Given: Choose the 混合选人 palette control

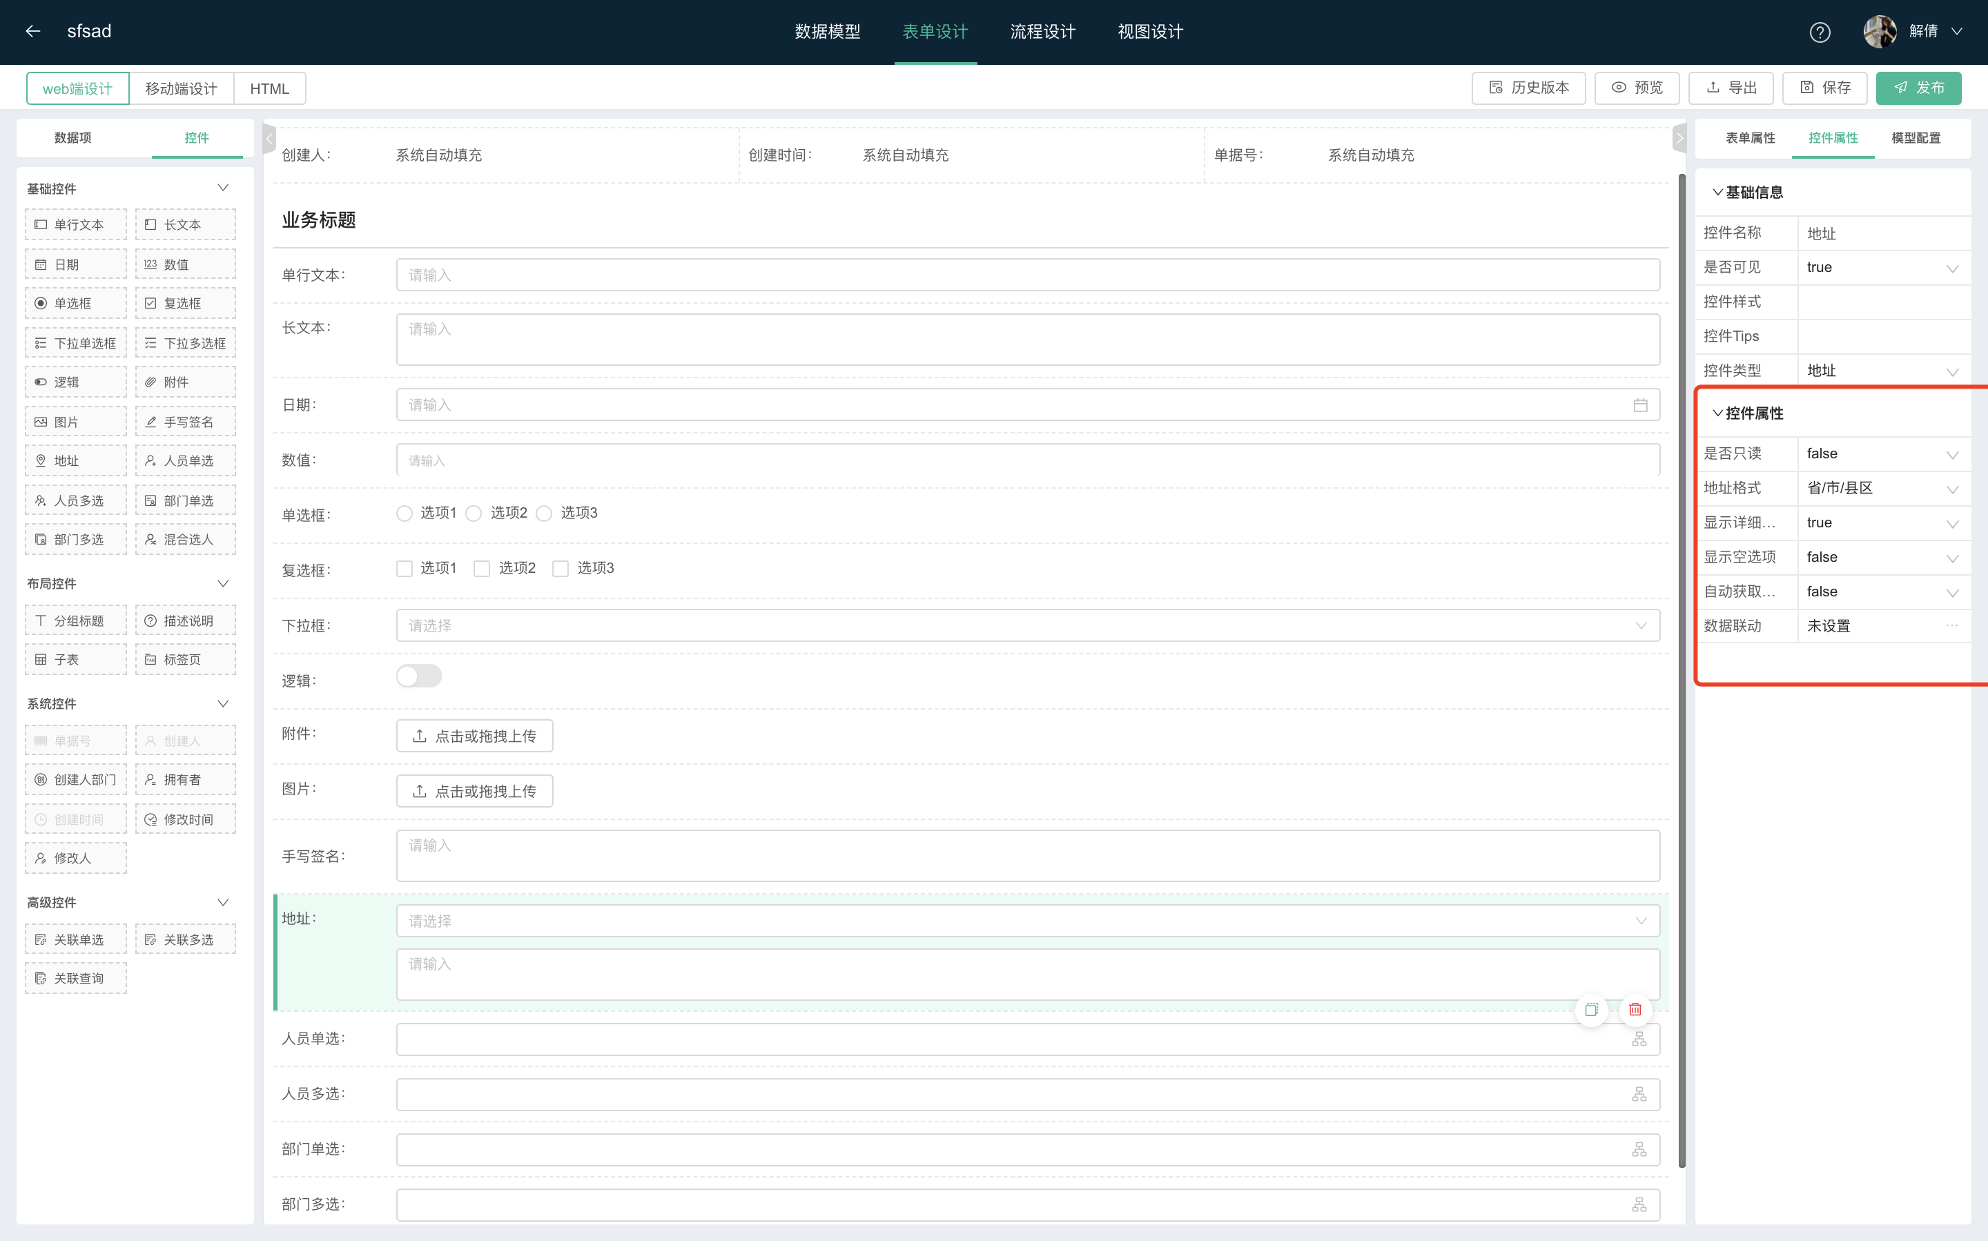Looking at the screenshot, I should pos(186,539).
